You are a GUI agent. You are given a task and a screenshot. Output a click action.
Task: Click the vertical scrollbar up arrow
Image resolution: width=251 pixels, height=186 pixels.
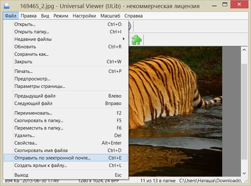(x=244, y=50)
